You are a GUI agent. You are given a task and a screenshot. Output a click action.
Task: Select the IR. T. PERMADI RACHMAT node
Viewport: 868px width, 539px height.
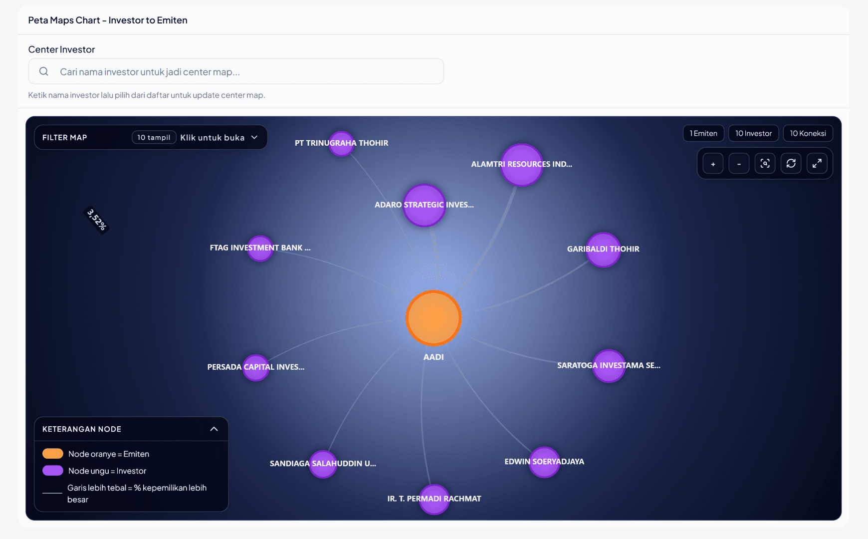click(434, 499)
